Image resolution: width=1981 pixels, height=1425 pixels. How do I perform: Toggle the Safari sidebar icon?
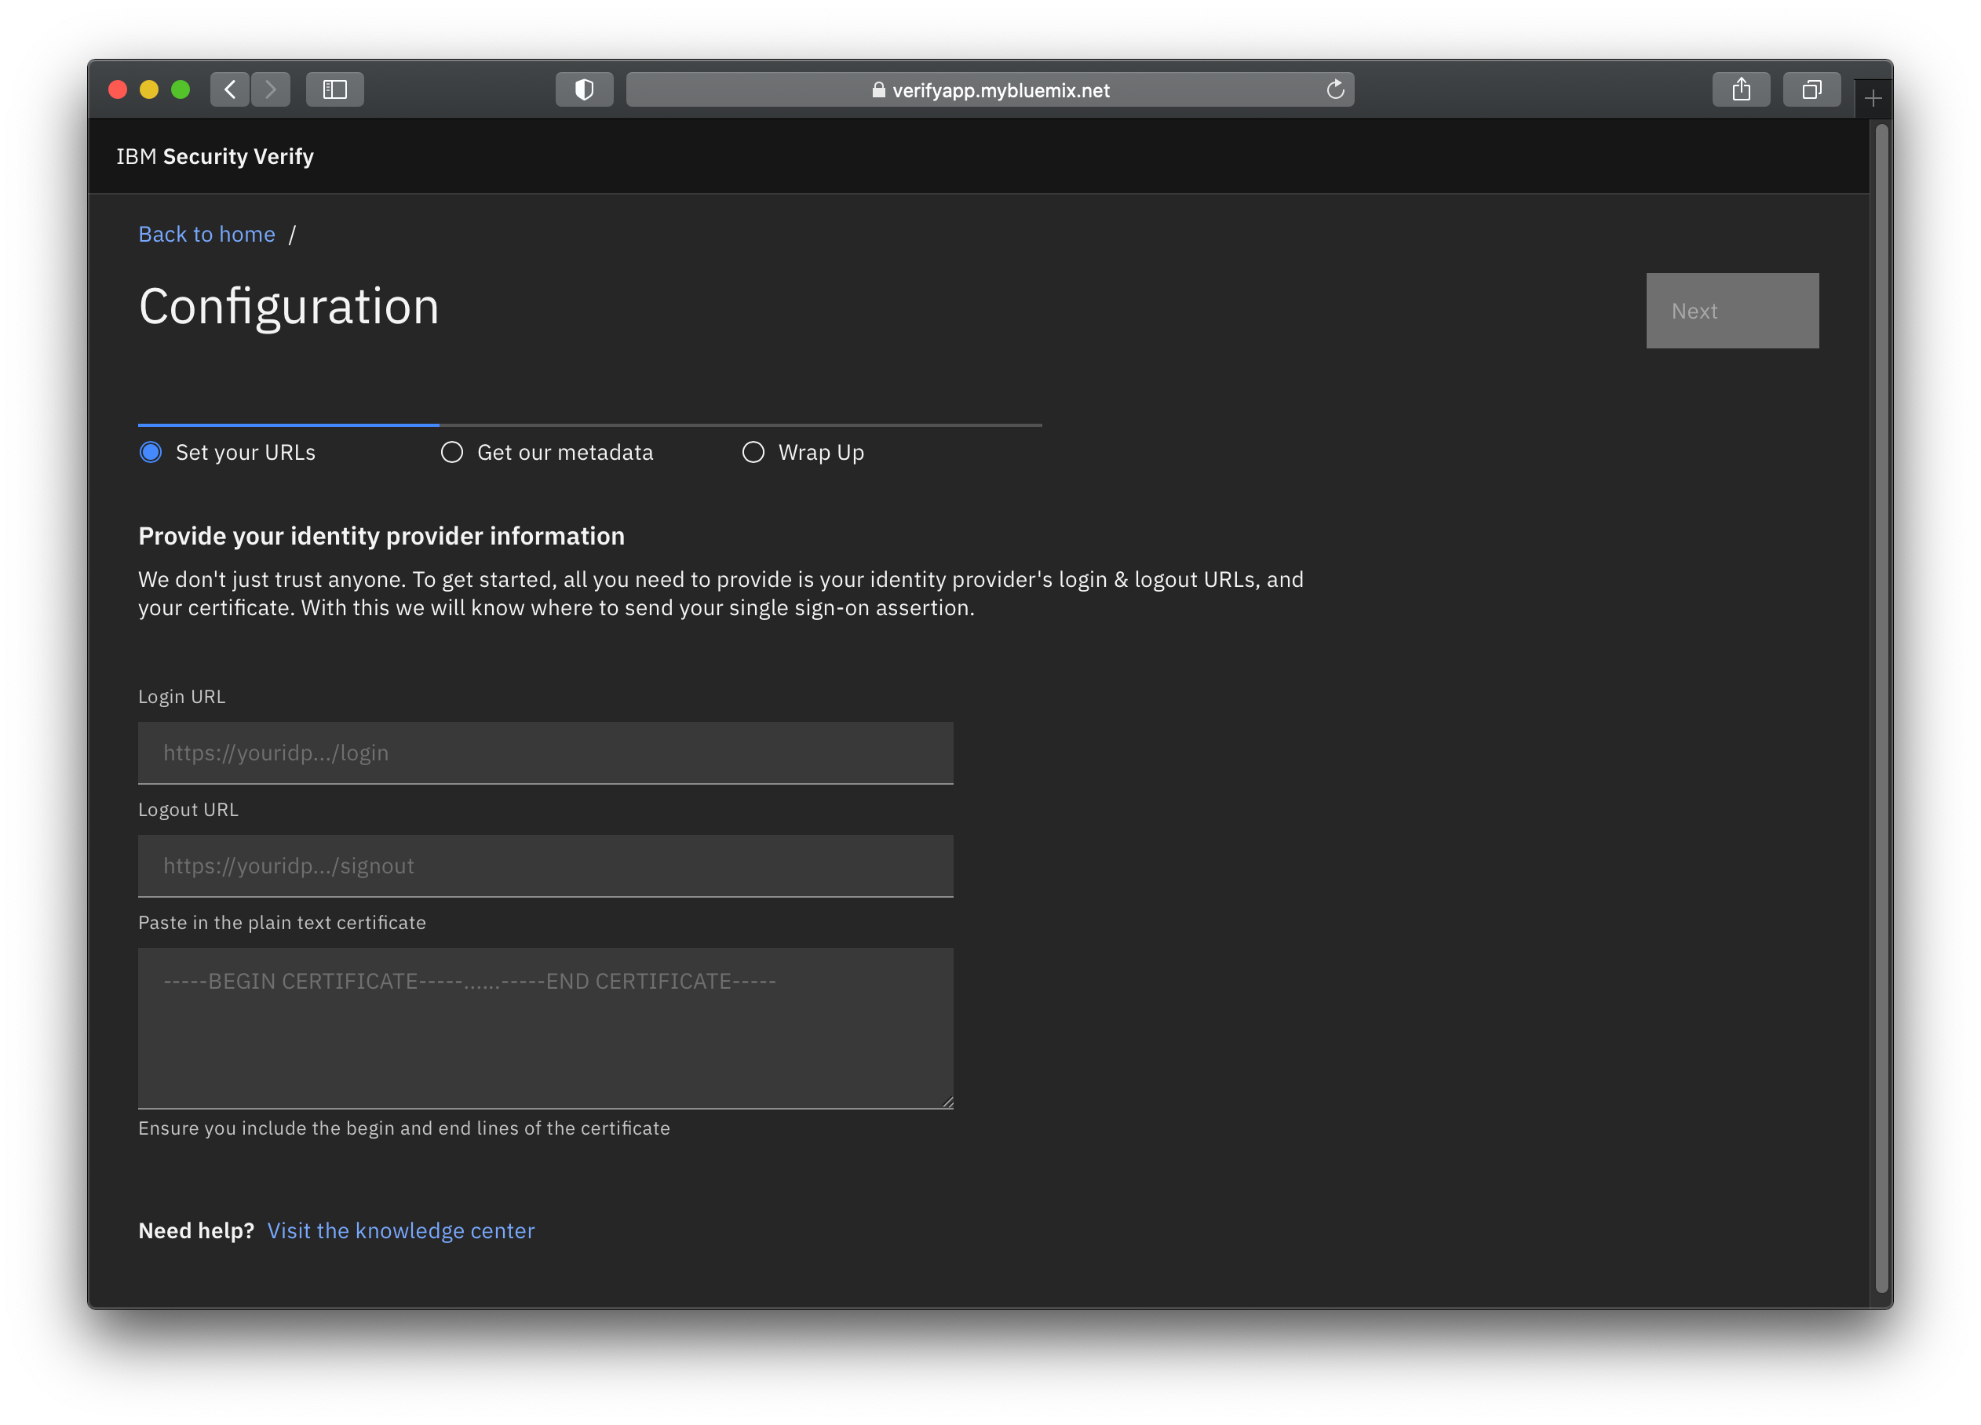click(x=334, y=89)
